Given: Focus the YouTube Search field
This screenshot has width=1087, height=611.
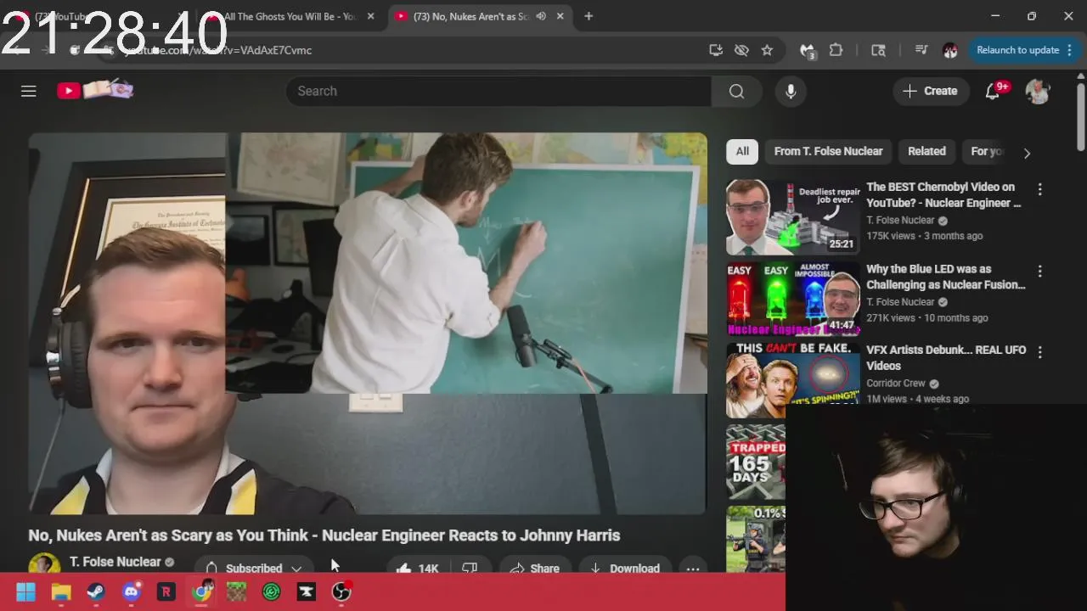Looking at the screenshot, I should click(x=498, y=91).
